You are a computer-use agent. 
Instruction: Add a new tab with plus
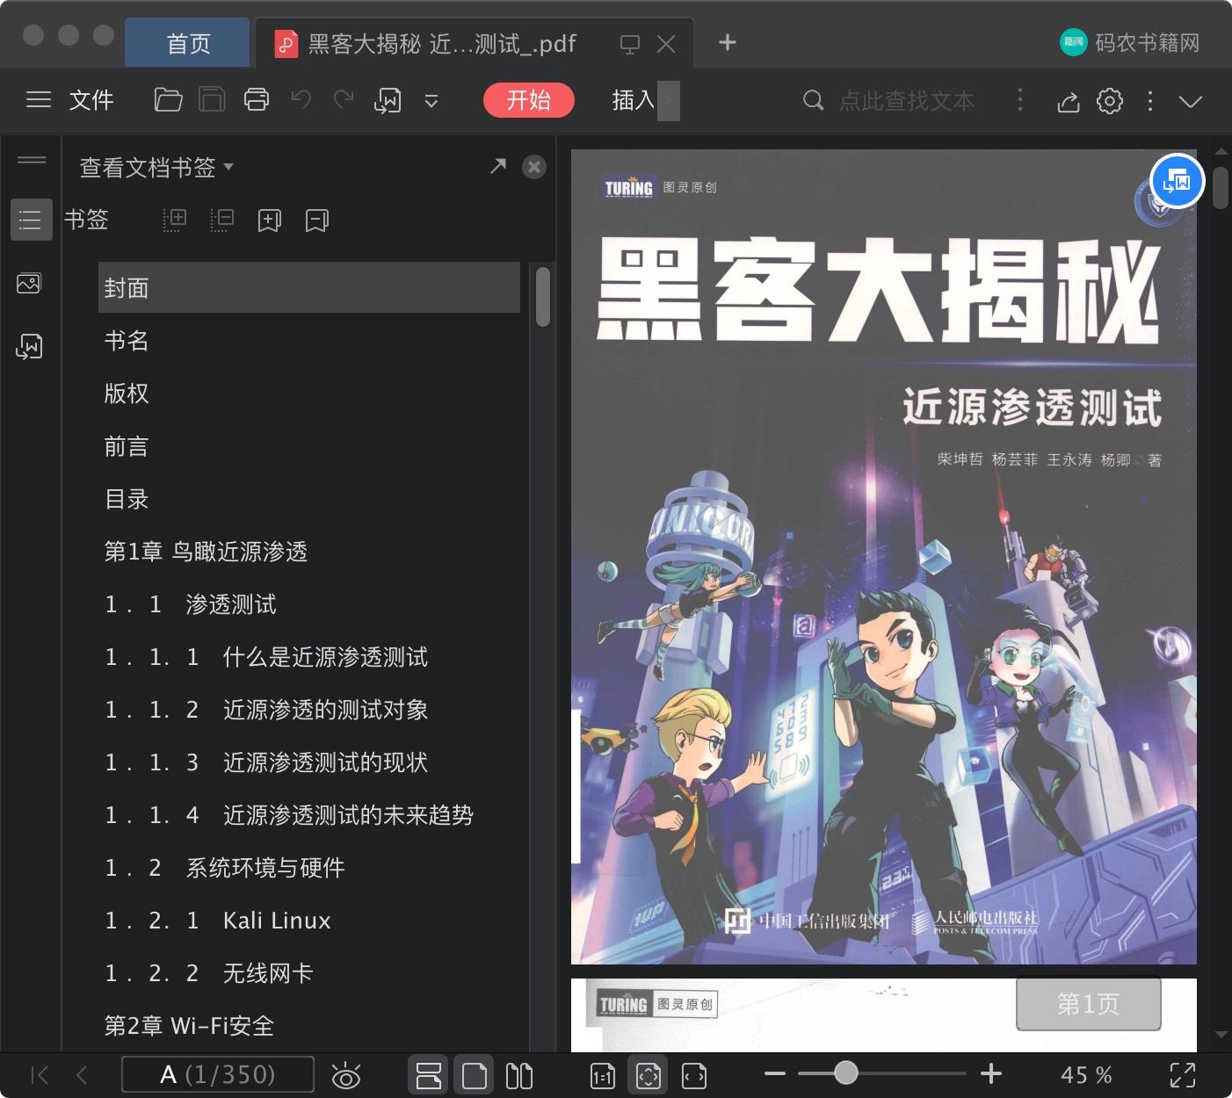point(728,42)
